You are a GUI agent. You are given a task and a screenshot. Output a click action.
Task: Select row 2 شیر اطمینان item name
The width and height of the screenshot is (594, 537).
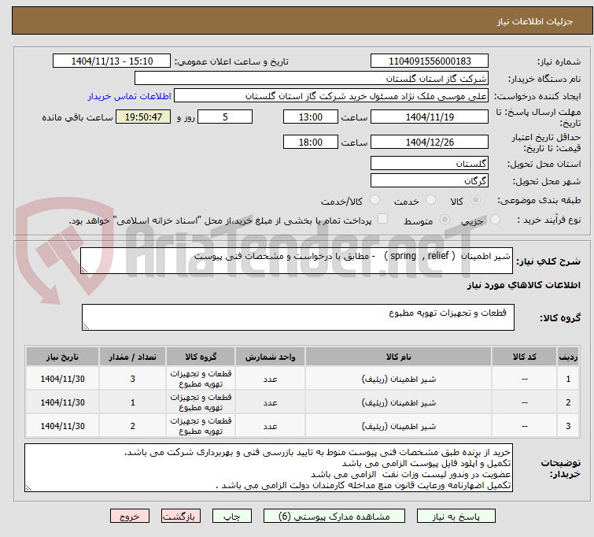point(399,402)
